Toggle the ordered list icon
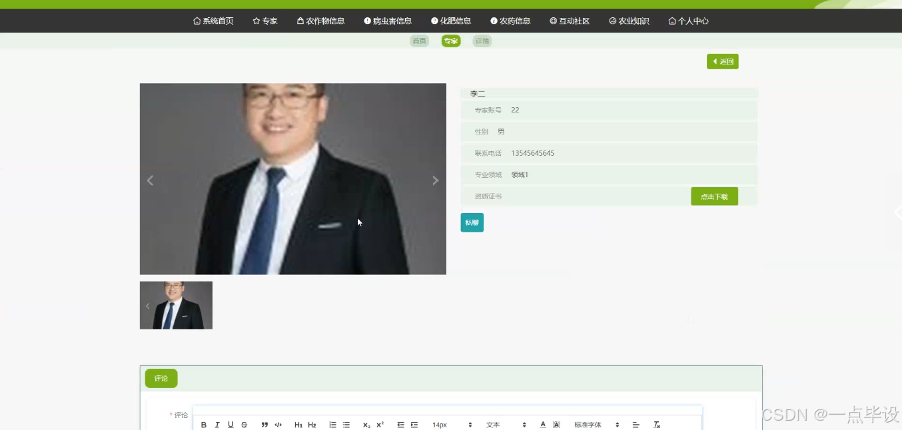The image size is (902, 430). click(x=332, y=425)
